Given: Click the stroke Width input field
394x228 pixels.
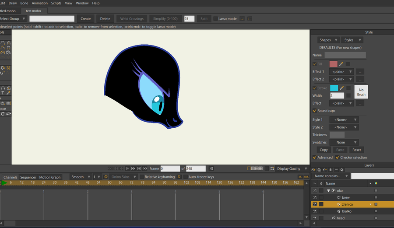Looking at the screenshot, I should (x=337, y=96).
